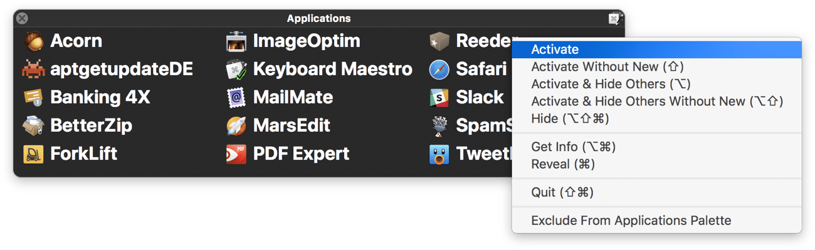
Task: Click the aptgetupdateDE space invader icon
Action: coord(33,69)
